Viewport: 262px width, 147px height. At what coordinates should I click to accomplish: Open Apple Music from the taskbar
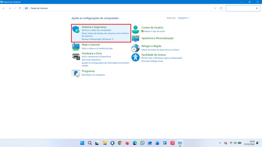(x=173, y=143)
